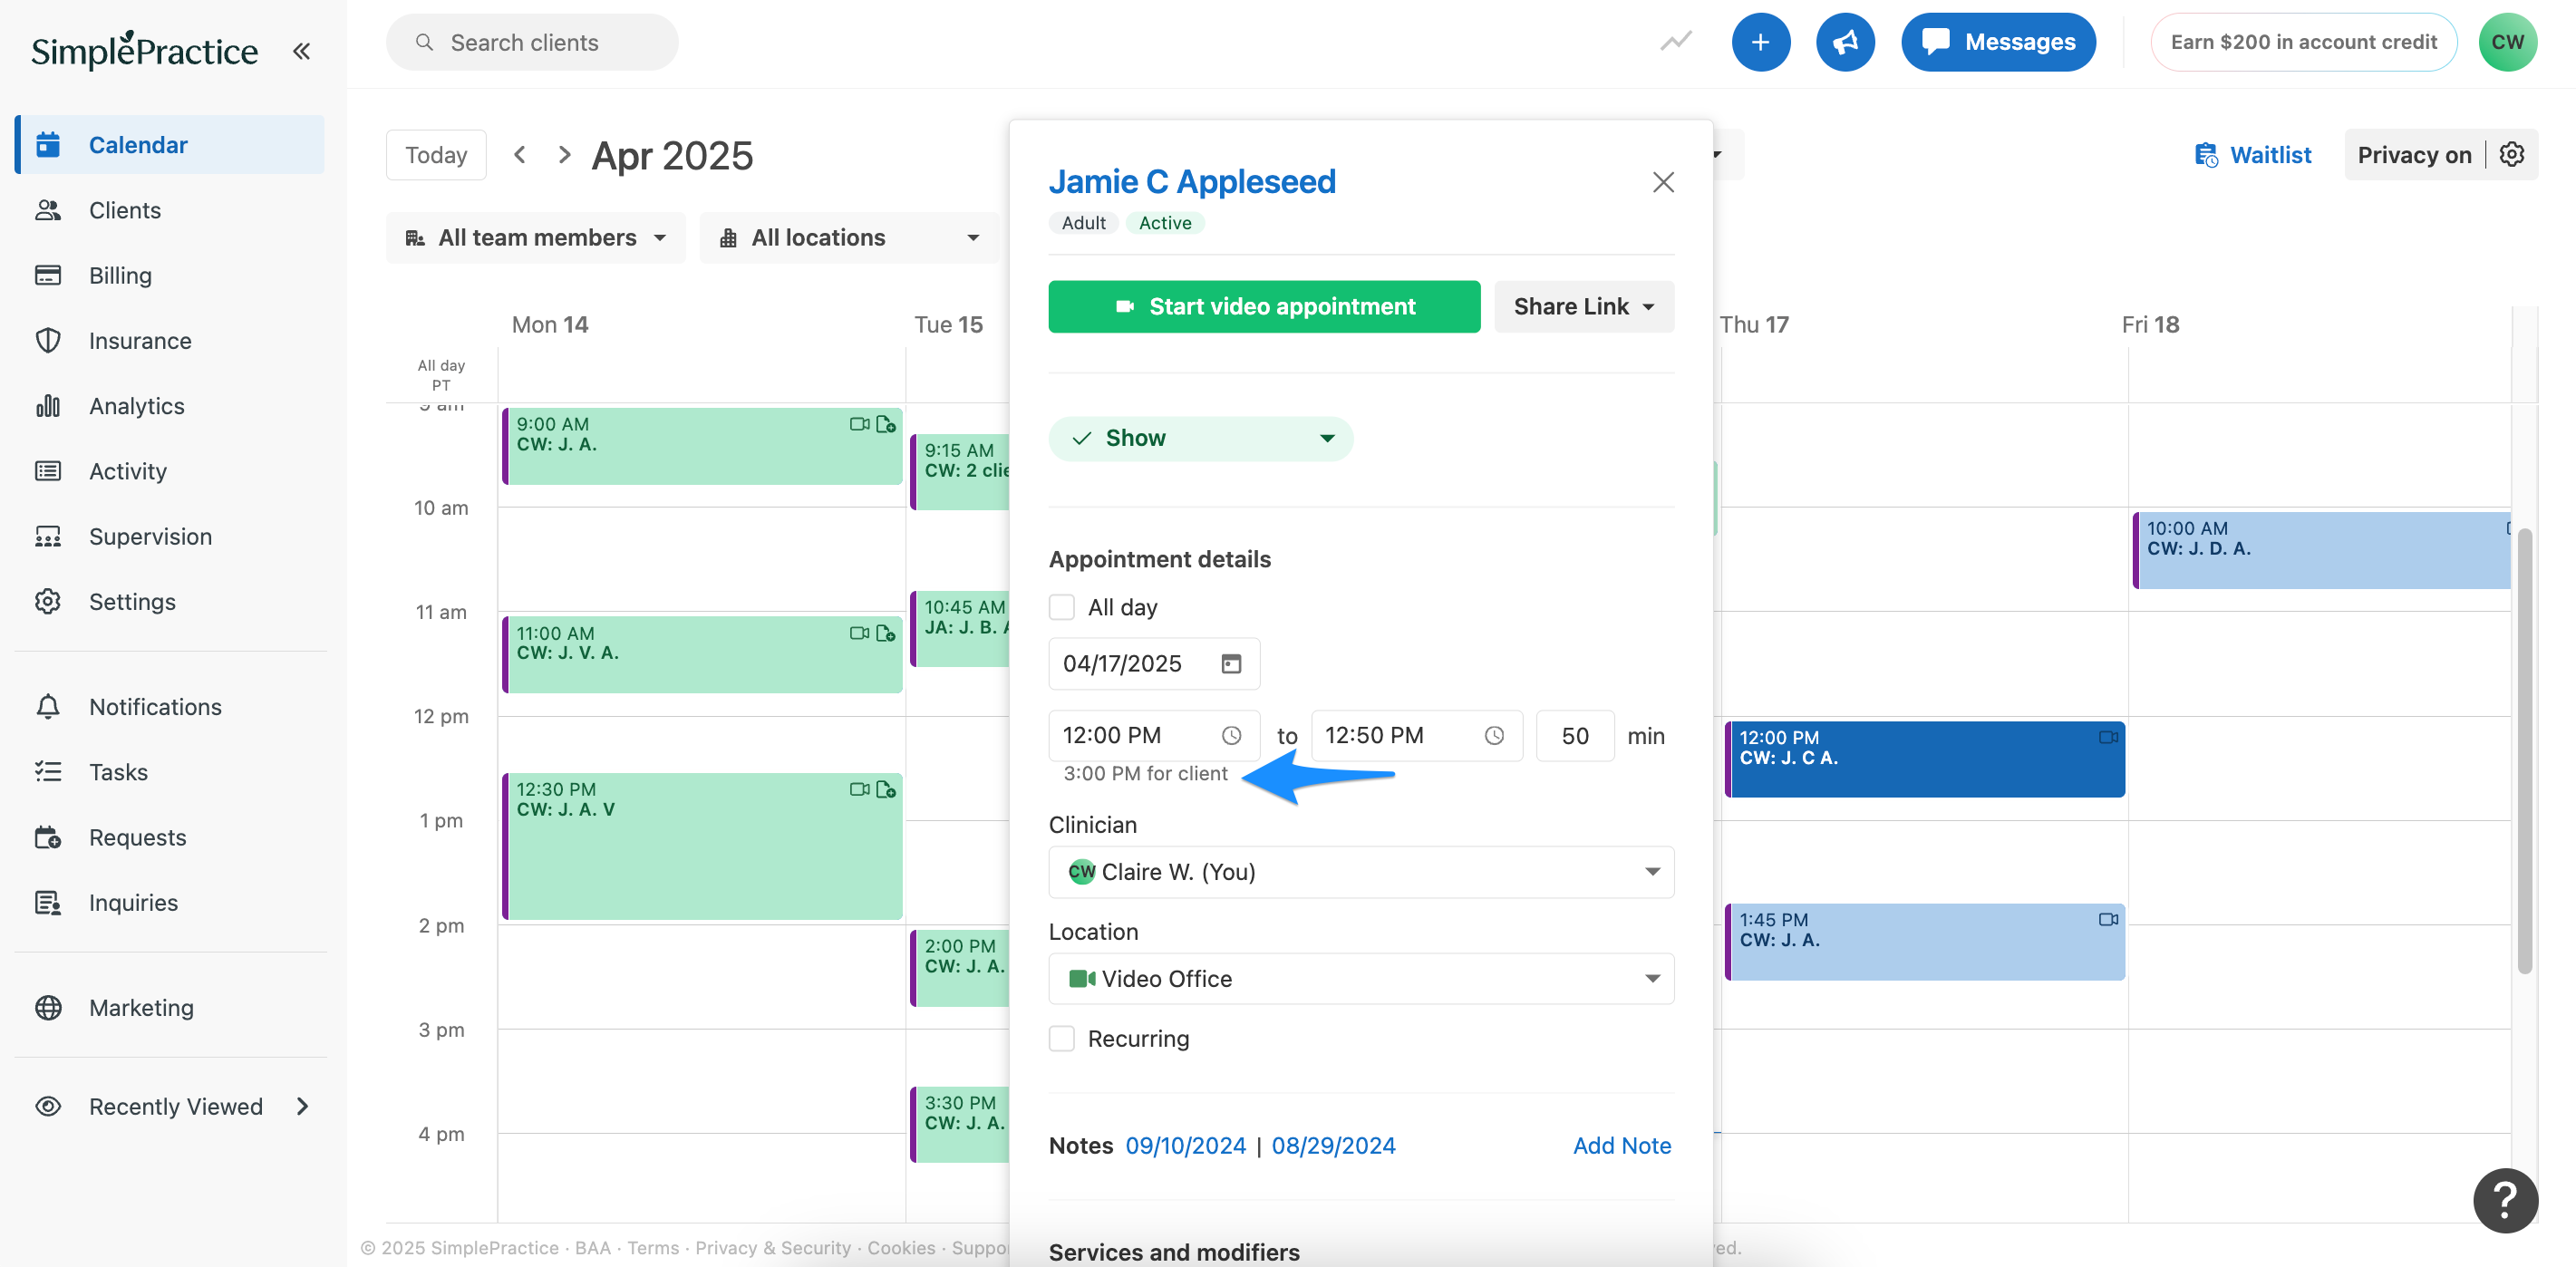Click the search magnifier icon
Image resolution: width=2576 pixels, height=1267 pixels.
(x=424, y=42)
